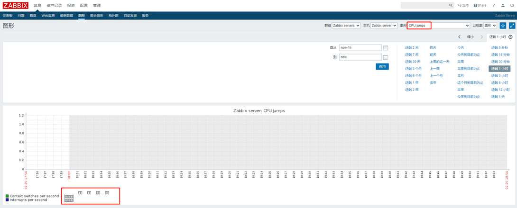Click the green Context switches legend swatch

click(7, 196)
